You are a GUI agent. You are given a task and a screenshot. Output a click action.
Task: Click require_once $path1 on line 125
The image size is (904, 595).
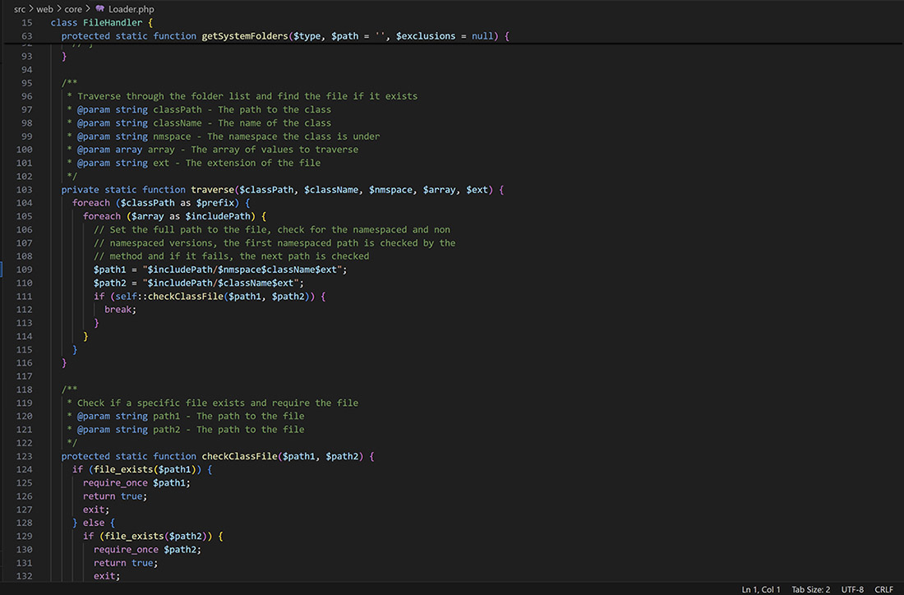pyautogui.click(x=136, y=483)
